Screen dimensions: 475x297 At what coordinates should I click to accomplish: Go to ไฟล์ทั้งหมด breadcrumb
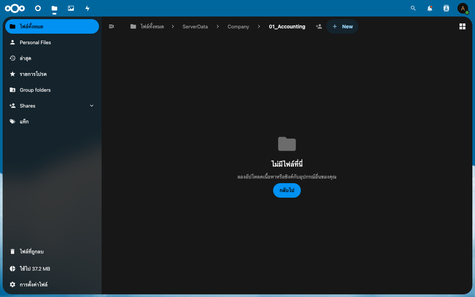[147, 26]
